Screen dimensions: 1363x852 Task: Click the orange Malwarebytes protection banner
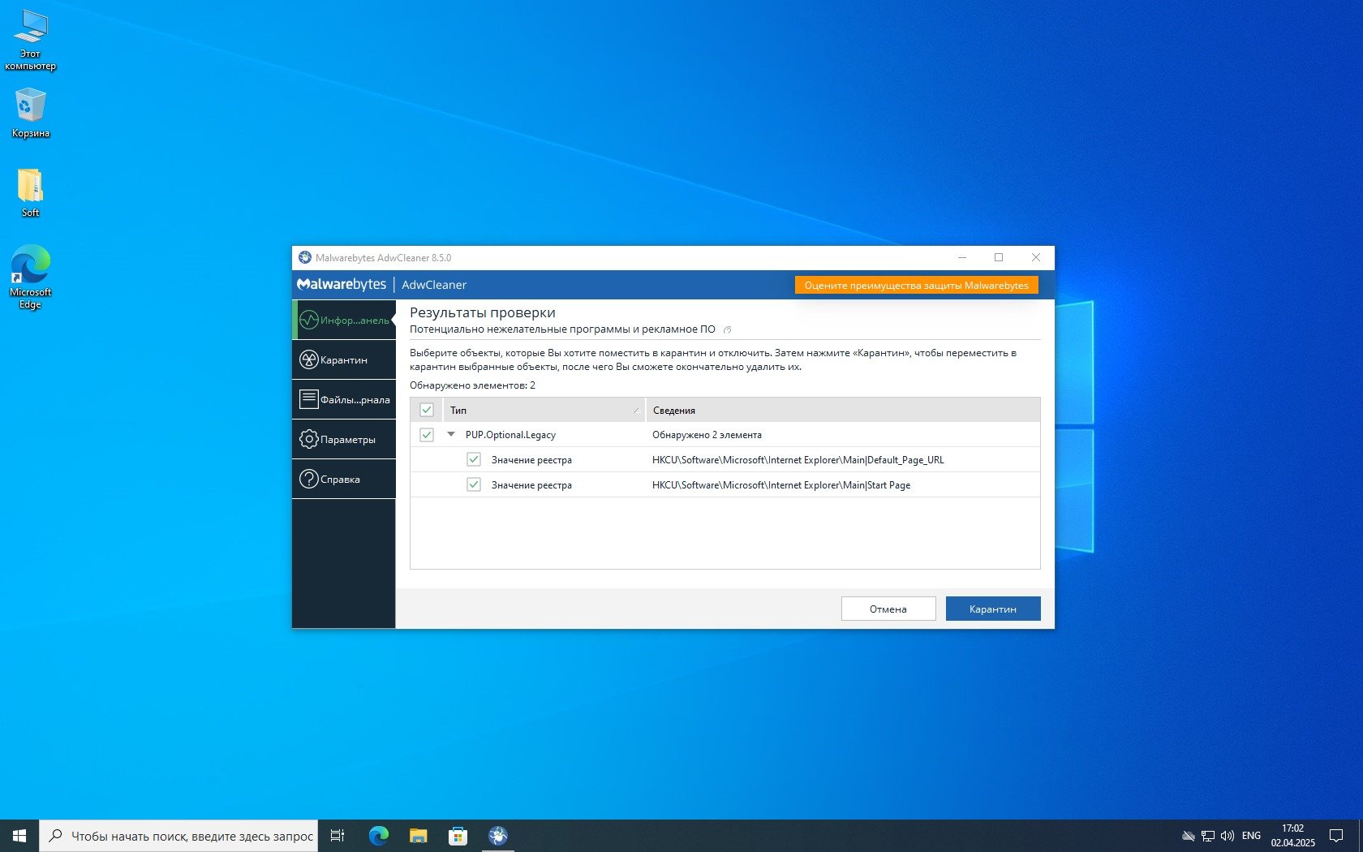coord(916,285)
